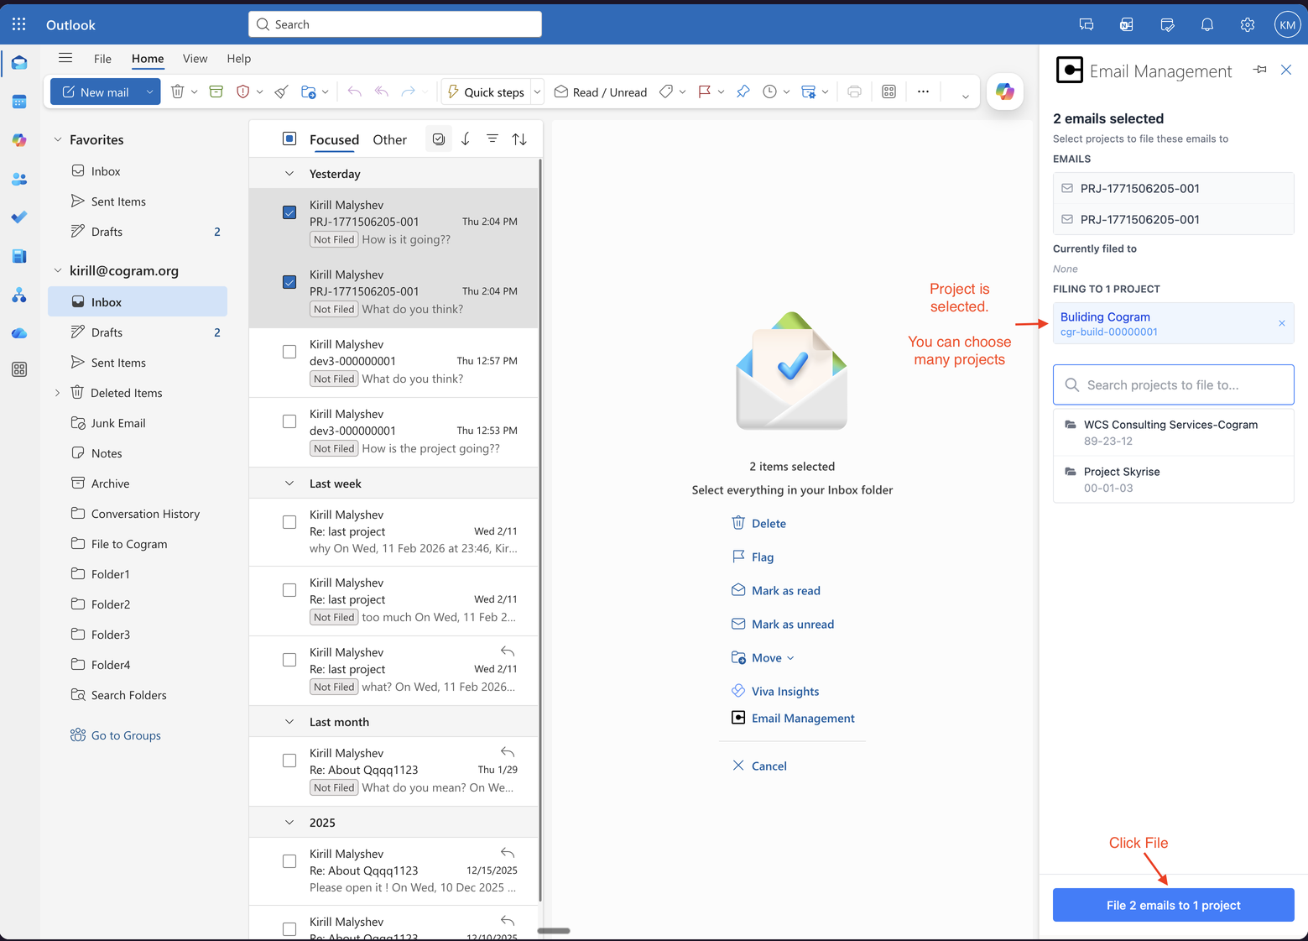The width and height of the screenshot is (1308, 941).
Task: Click the Sweep broom icon
Action: pyautogui.click(x=282, y=91)
